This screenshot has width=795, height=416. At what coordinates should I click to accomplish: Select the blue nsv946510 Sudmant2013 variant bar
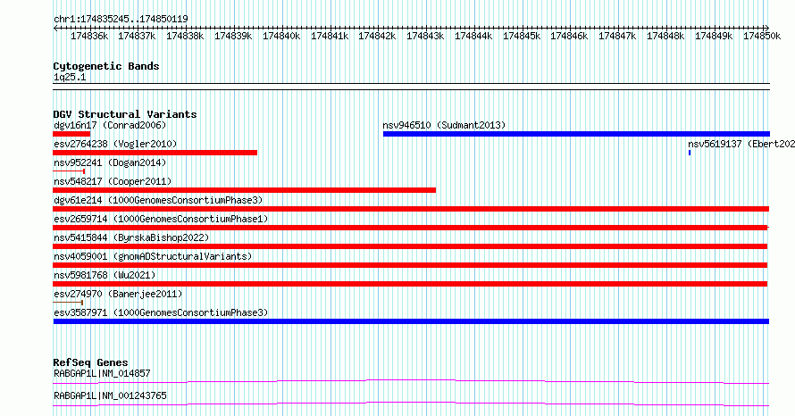[x=576, y=134]
